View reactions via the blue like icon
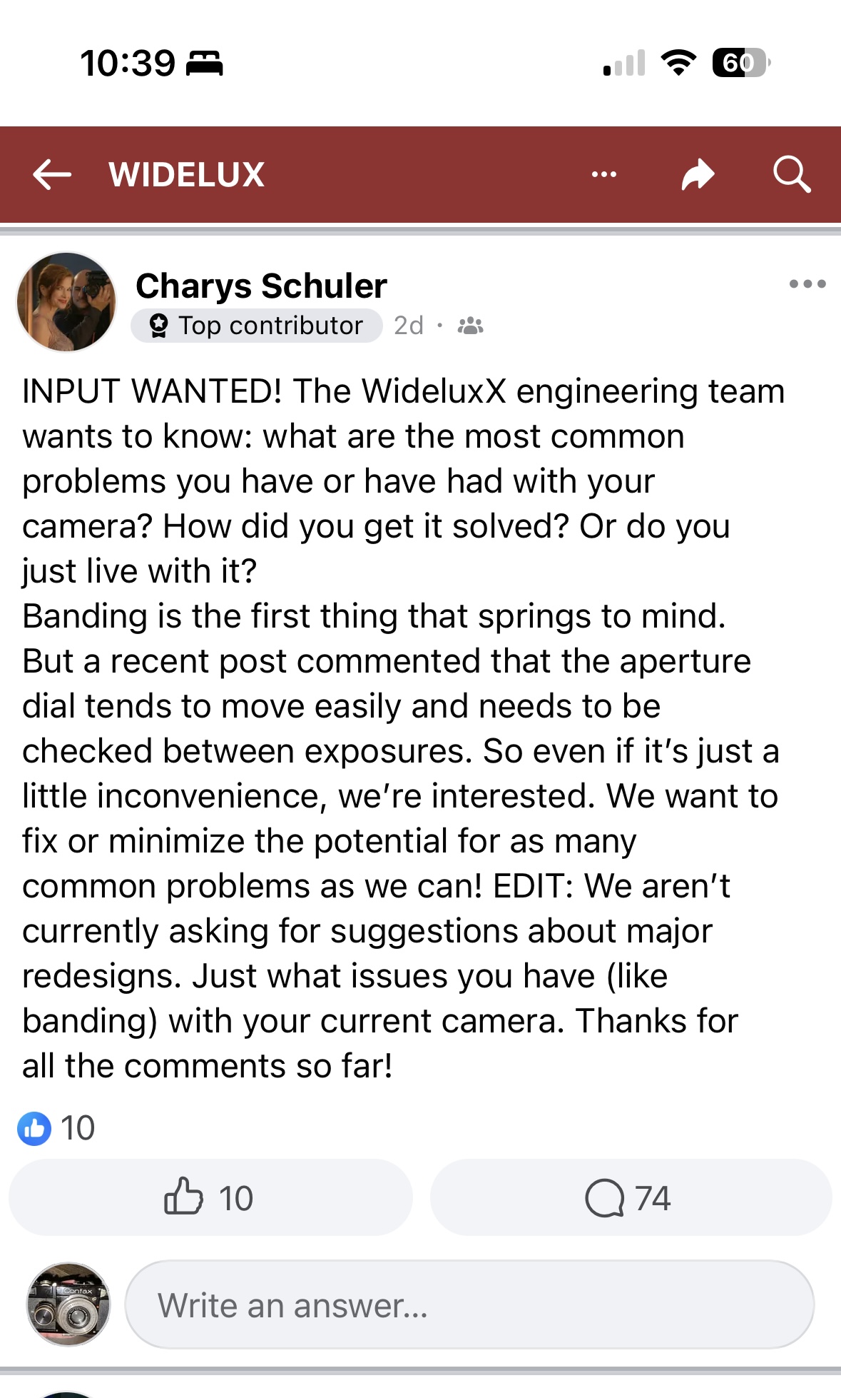Screen dimensions: 841x1398 (x=34, y=1129)
